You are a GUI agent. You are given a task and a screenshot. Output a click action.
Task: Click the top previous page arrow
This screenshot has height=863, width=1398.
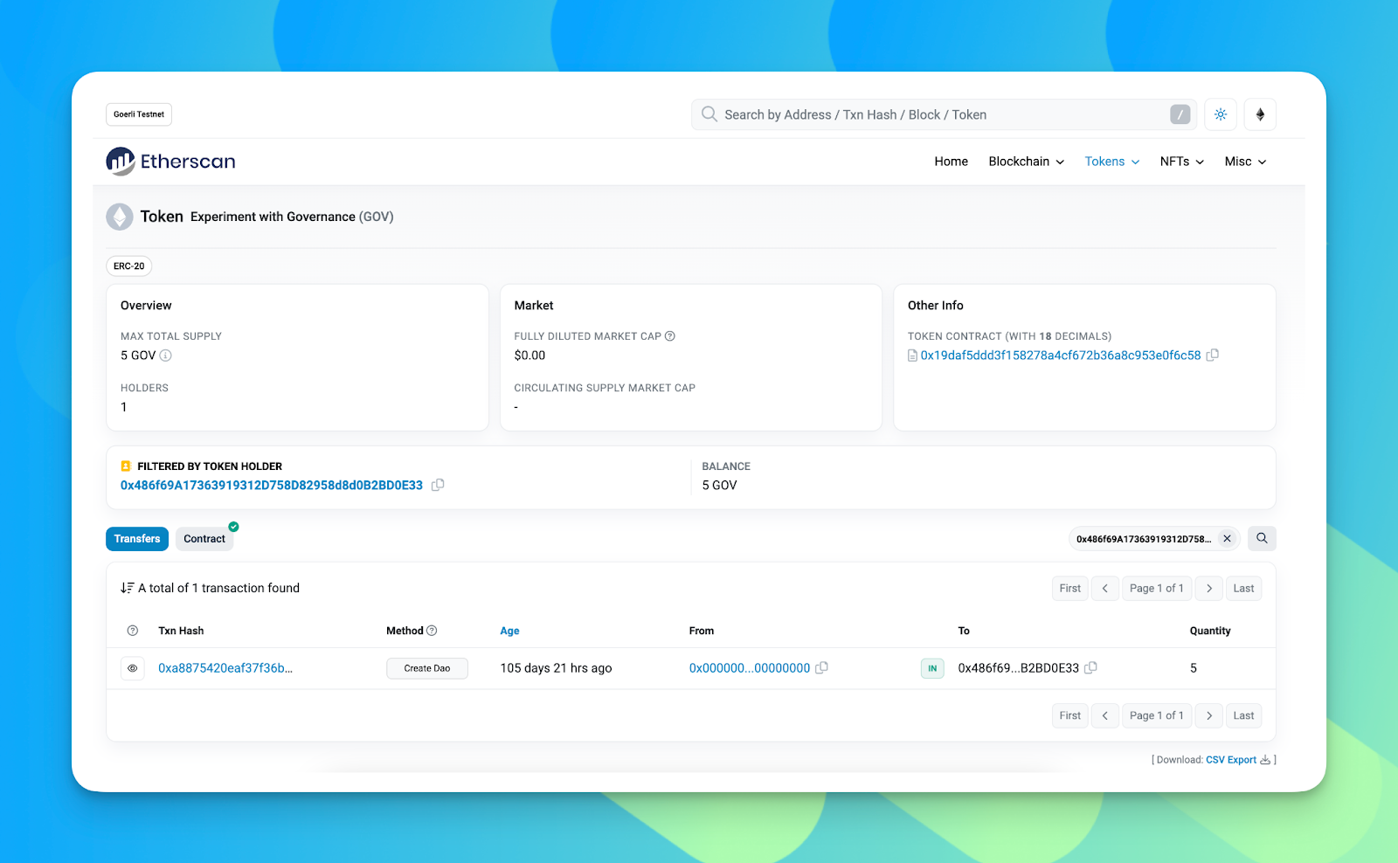pyautogui.click(x=1105, y=589)
